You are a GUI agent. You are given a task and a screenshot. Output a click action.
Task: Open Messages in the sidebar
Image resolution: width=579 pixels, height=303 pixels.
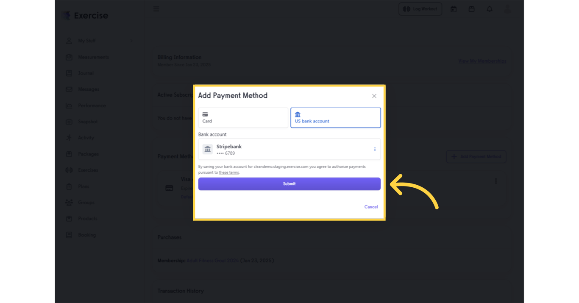point(89,89)
